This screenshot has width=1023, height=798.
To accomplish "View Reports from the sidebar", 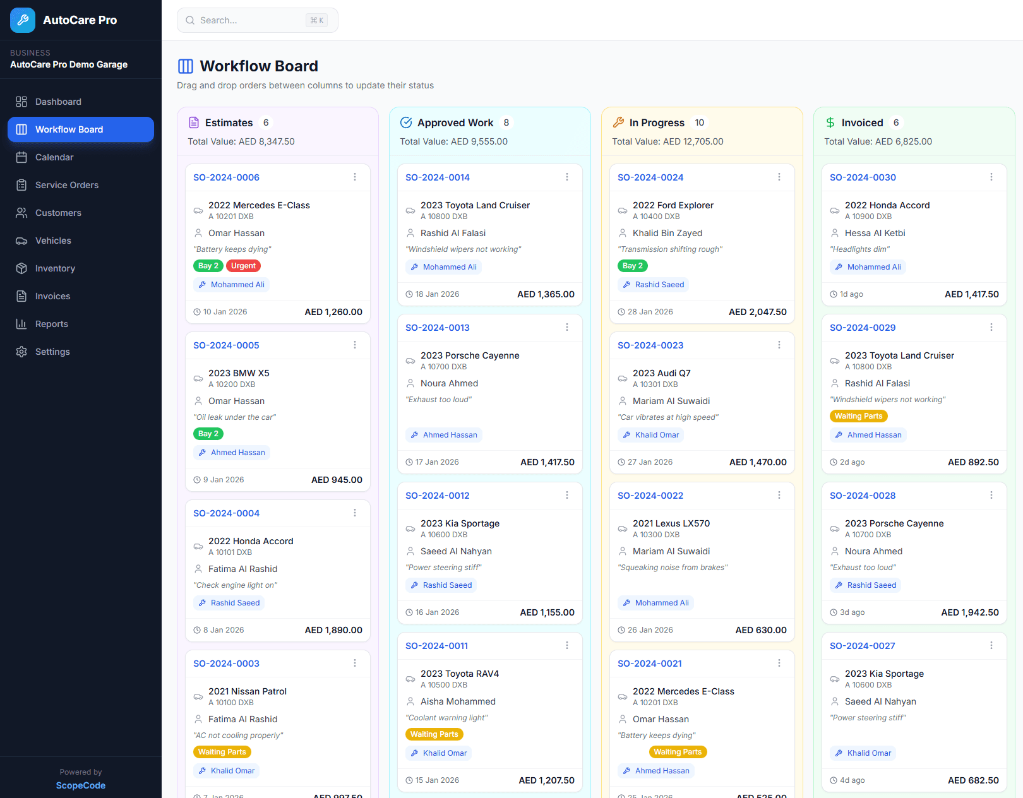I will pos(52,324).
